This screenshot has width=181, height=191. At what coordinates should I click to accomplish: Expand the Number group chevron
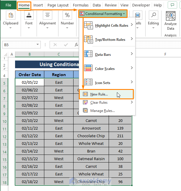coord(67,28)
